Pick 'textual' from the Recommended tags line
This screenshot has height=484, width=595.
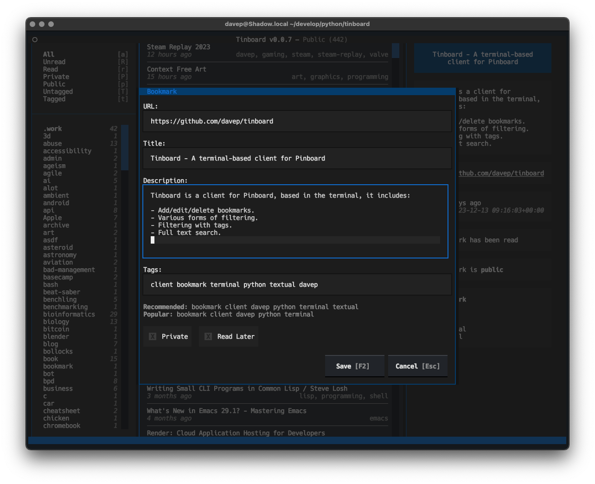click(345, 307)
